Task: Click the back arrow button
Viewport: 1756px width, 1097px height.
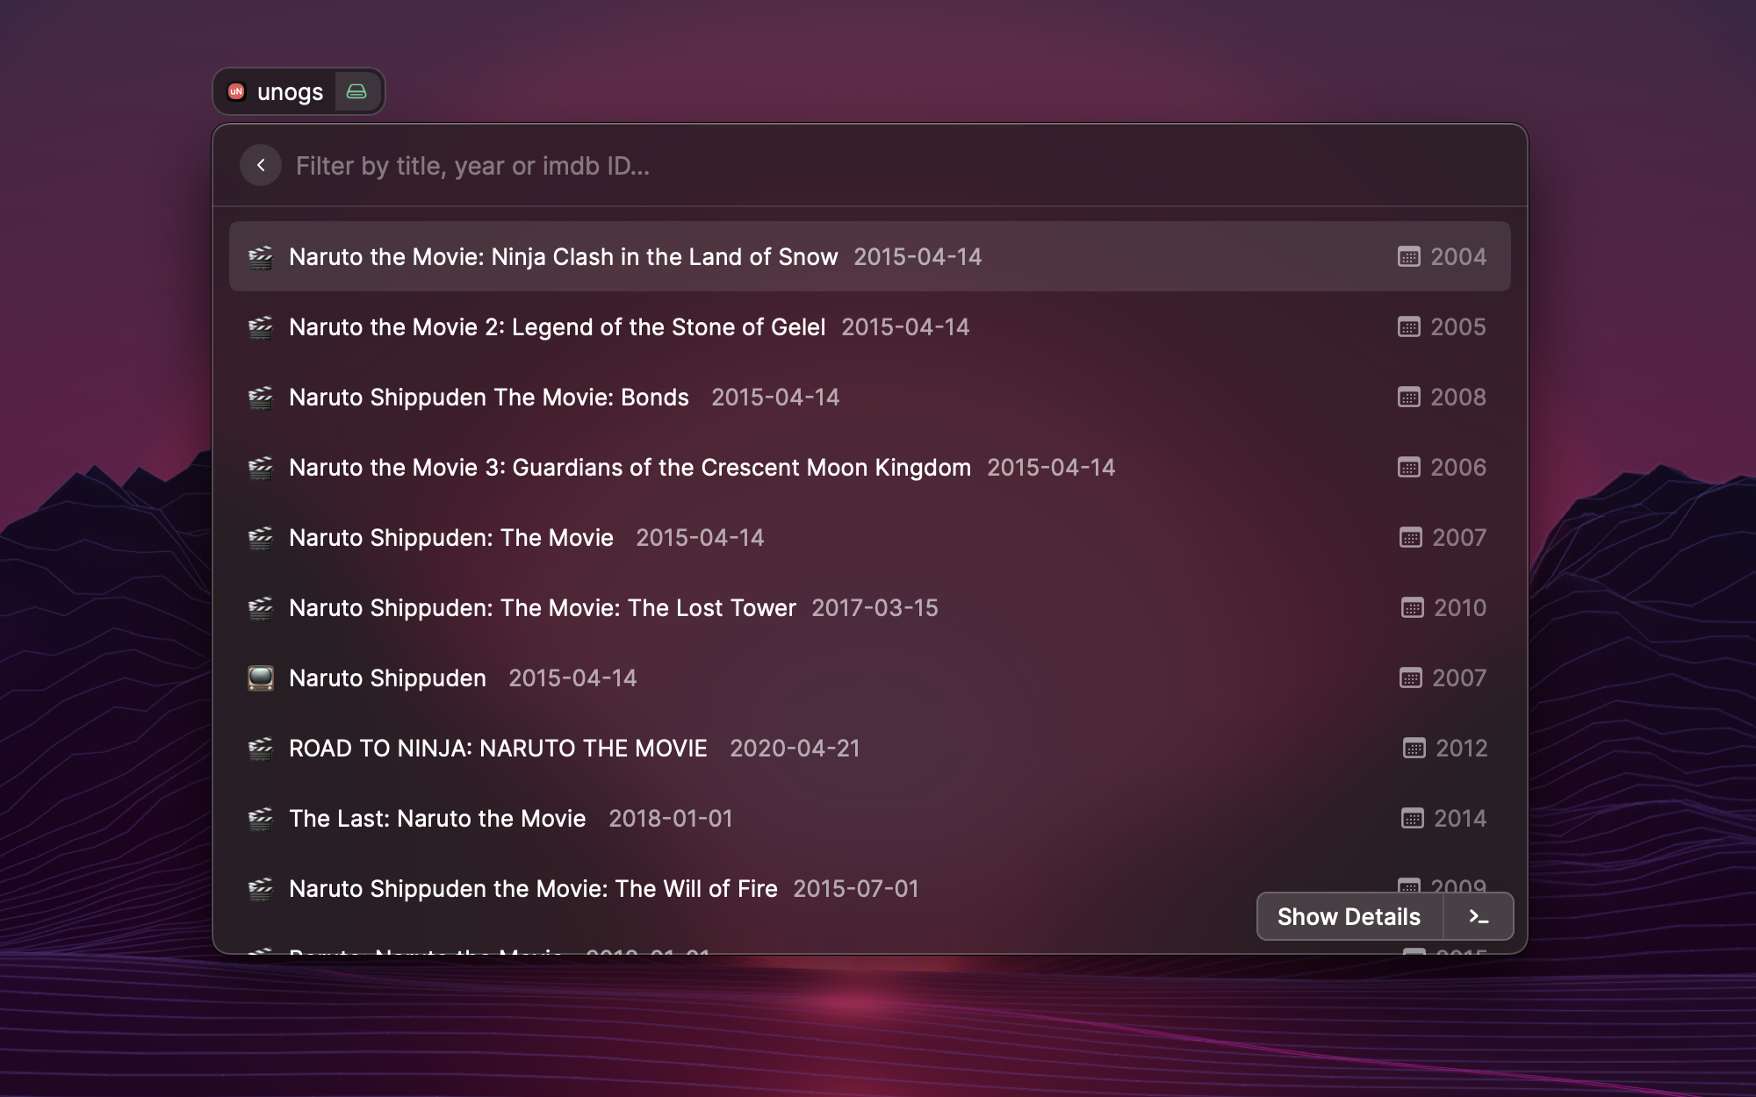Action: click(261, 165)
